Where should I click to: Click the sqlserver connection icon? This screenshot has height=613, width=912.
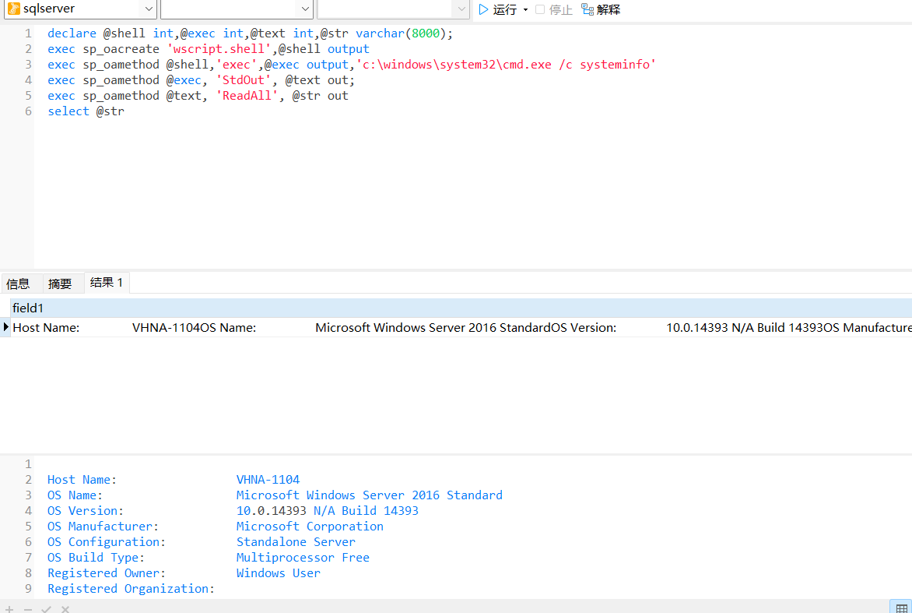point(14,9)
